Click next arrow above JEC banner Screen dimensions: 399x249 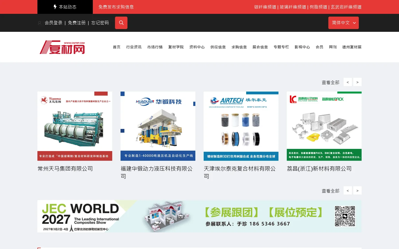[x=357, y=191]
